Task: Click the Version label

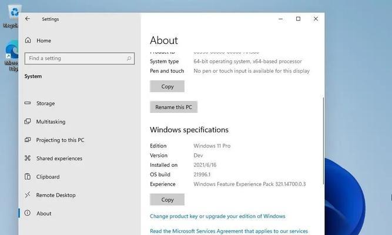Action: tap(159, 156)
